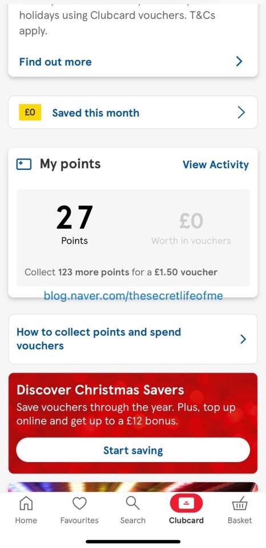Click the card icon beside My points

(x=24, y=164)
